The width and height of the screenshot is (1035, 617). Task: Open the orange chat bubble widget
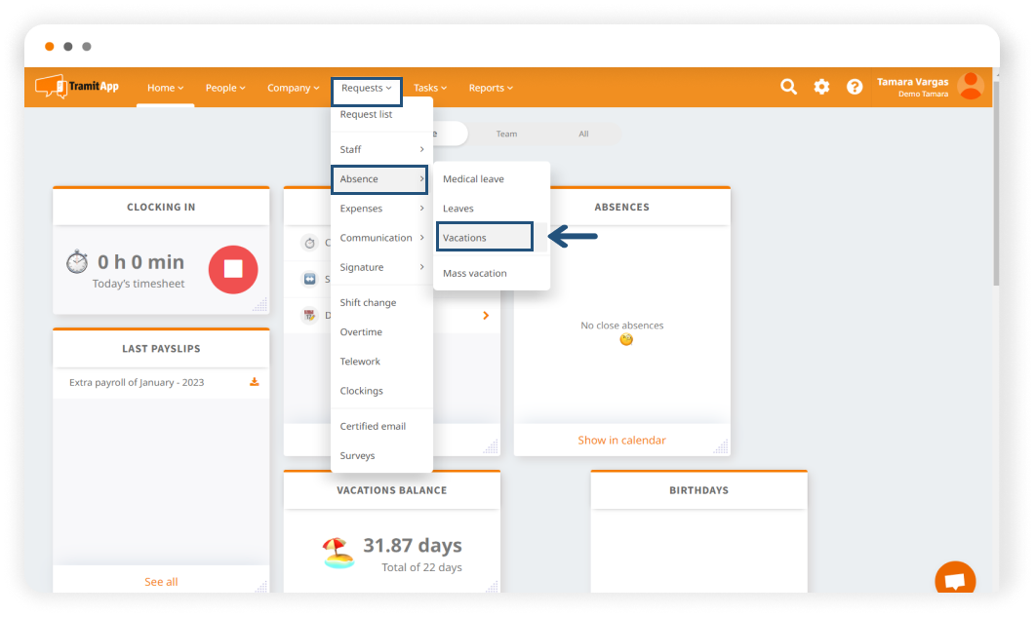coord(954,580)
